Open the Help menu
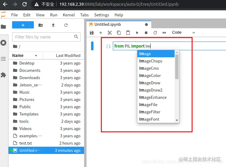Image resolution: width=226 pixels, height=167 pixels. 119,15
